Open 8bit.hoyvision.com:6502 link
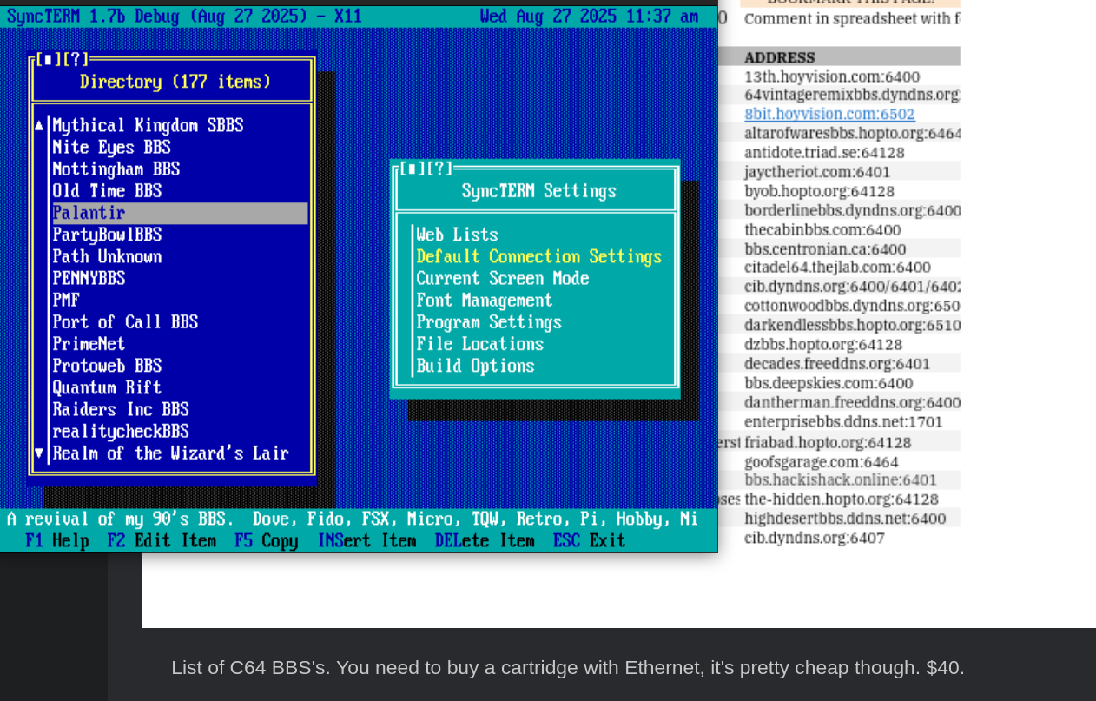The image size is (1096, 701). pyautogui.click(x=829, y=114)
